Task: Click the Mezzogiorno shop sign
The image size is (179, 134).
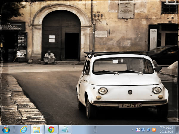Action: tap(13, 26)
